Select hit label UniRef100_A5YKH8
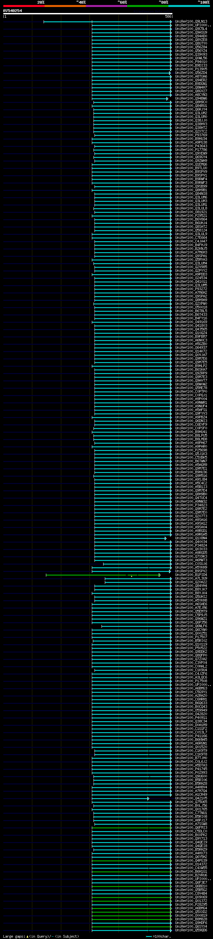This screenshot has height=939, width=213. 191,600
